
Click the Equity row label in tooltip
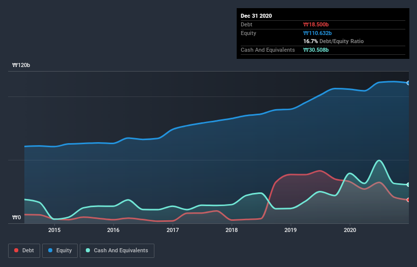tap(248, 33)
